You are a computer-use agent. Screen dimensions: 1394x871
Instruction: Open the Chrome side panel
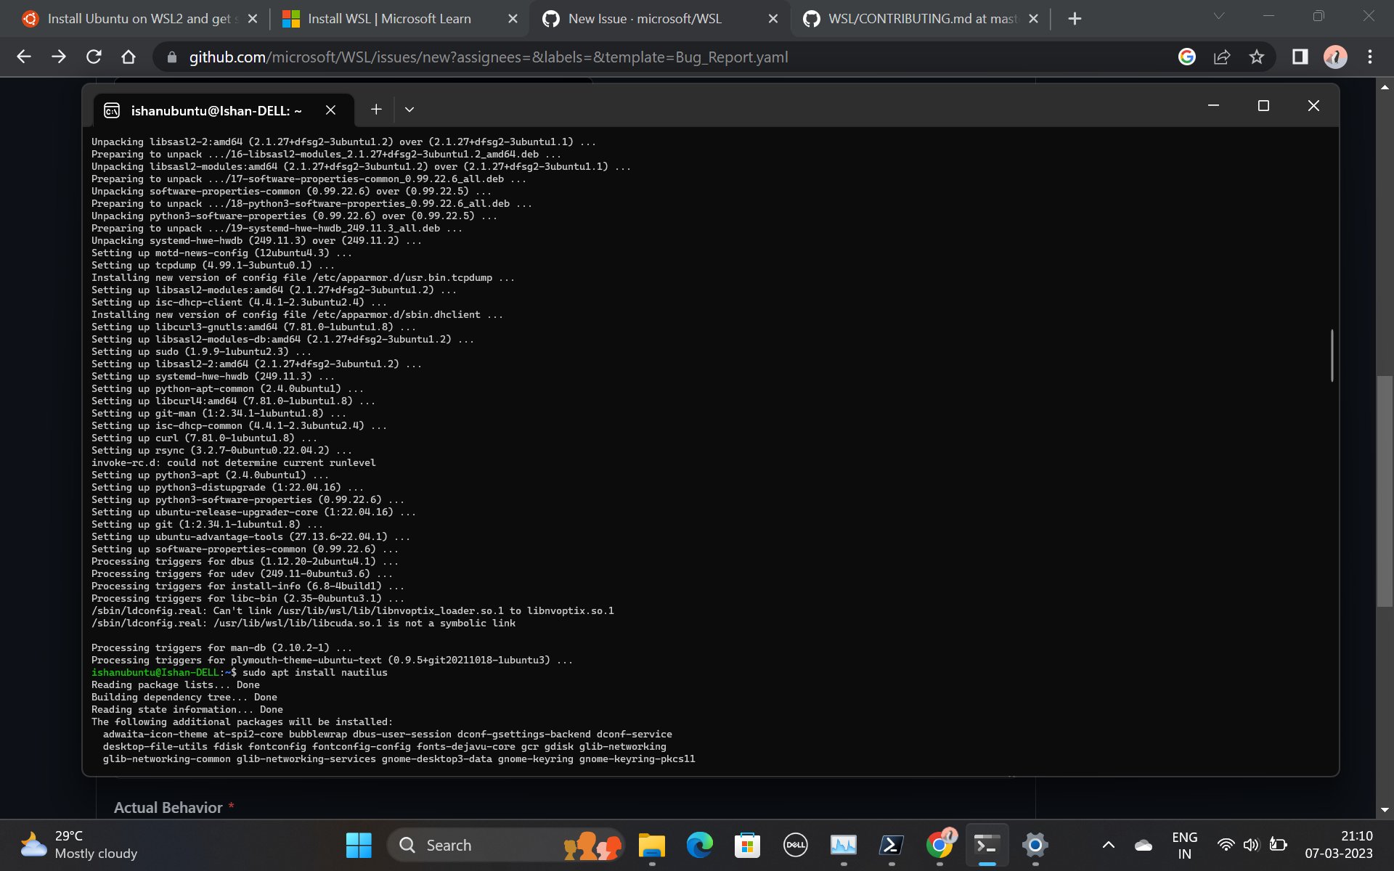[x=1300, y=57]
